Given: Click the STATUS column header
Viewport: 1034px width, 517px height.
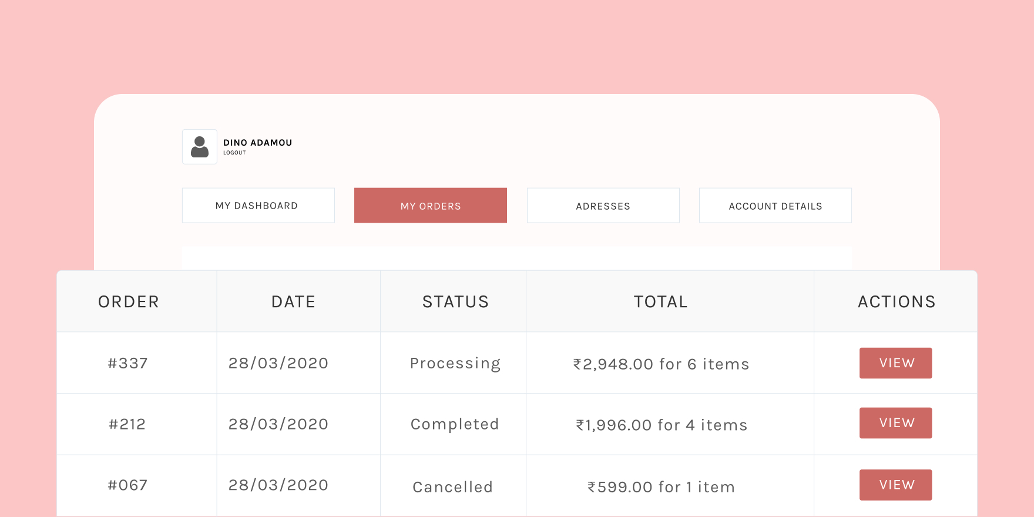Looking at the screenshot, I should click(x=455, y=302).
